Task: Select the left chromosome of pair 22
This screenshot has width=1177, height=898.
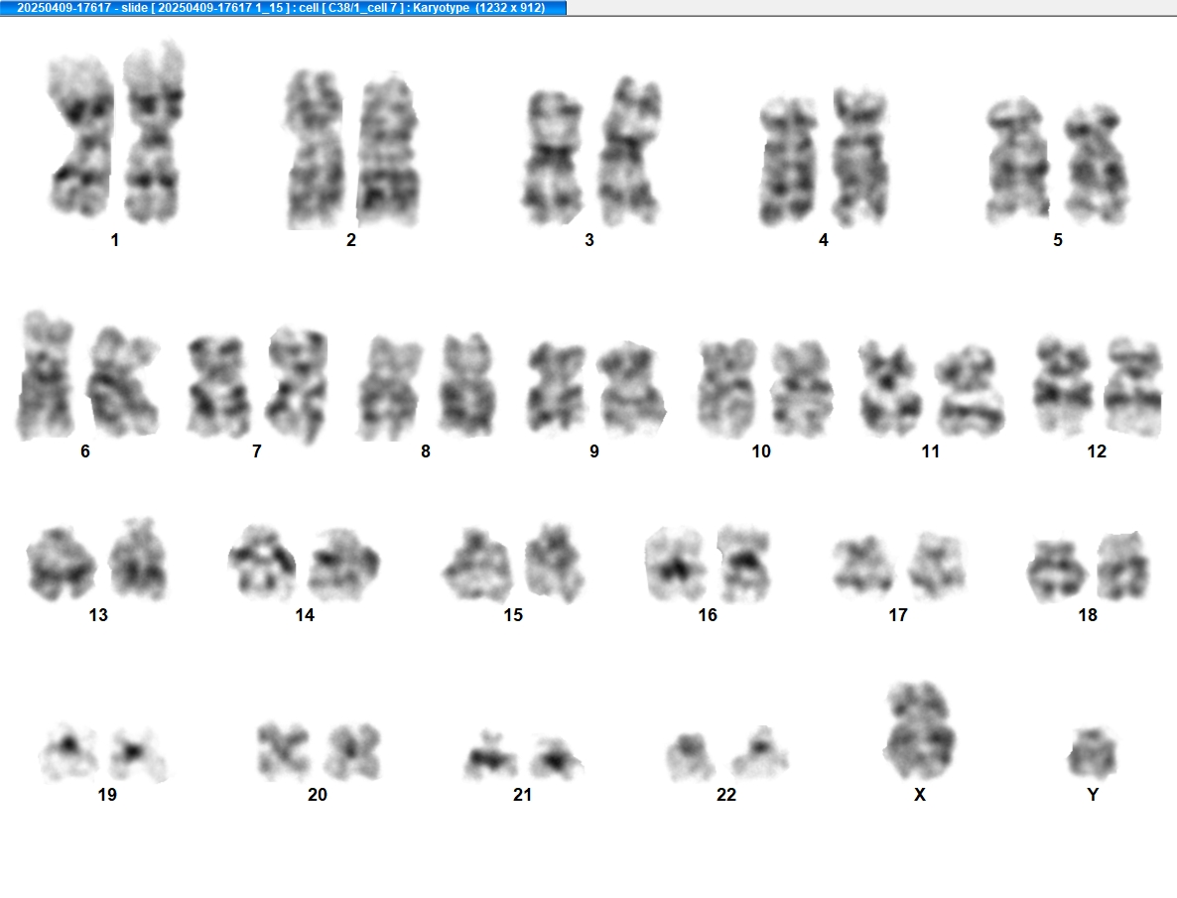Action: point(691,757)
